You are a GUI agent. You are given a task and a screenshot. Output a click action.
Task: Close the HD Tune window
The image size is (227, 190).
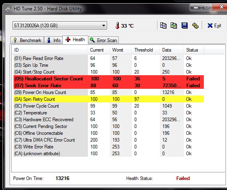tap(220, 7)
